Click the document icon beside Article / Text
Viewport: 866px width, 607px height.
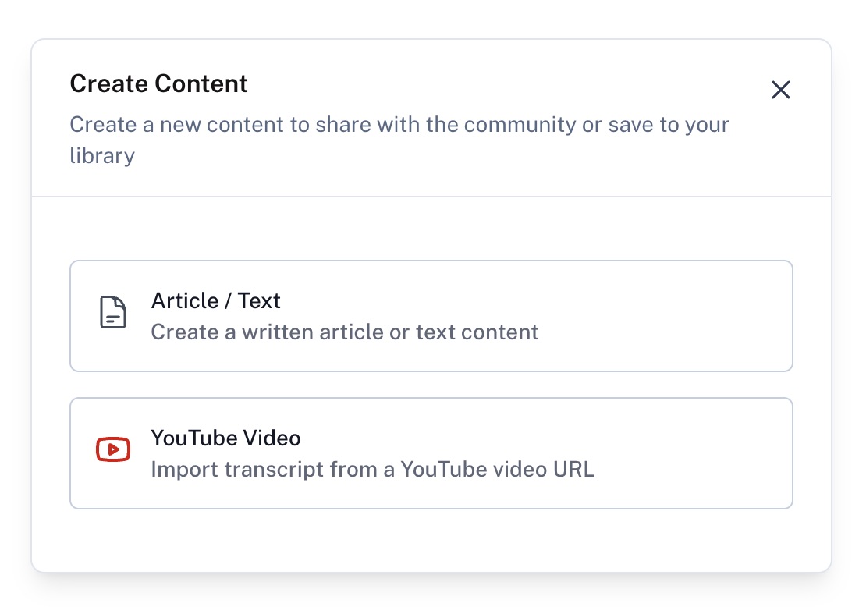[x=113, y=312]
